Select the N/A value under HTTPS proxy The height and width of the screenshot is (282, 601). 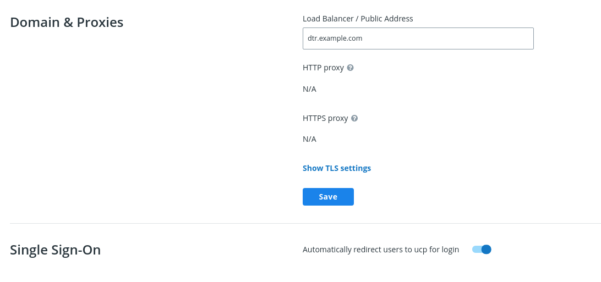pos(309,139)
